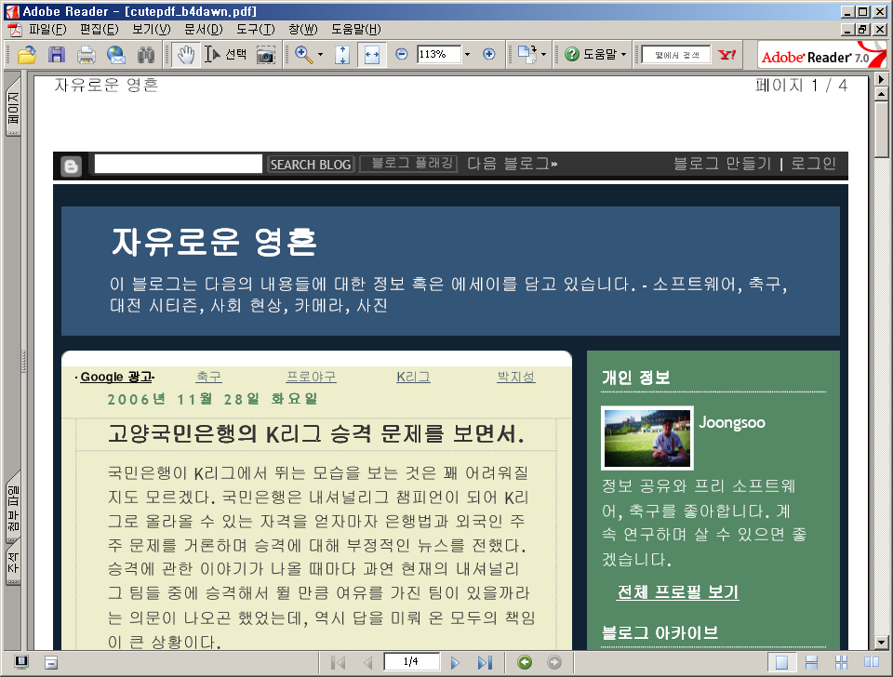This screenshot has width=893, height=677.
Task: Switch to Single Page layout
Action: [782, 662]
